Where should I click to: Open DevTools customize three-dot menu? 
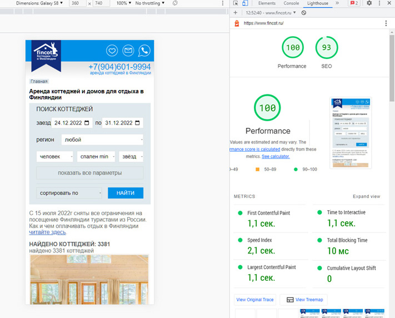click(379, 3)
